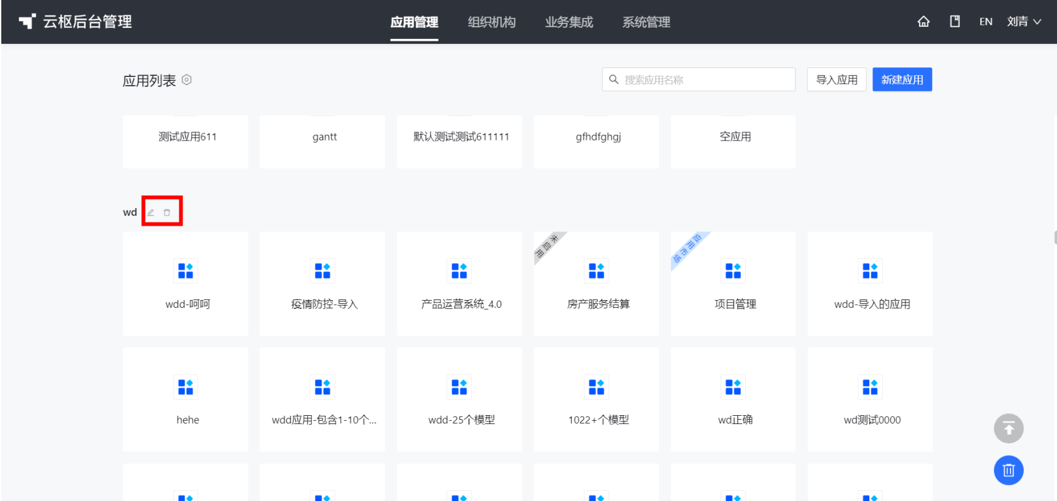
Task: Click the wdd-25个模型 app icon
Action: click(x=459, y=387)
